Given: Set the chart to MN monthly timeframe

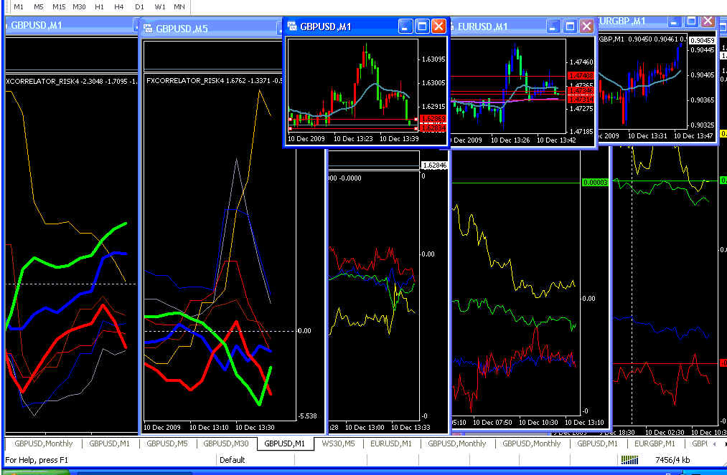Looking at the screenshot, I should (179, 6).
